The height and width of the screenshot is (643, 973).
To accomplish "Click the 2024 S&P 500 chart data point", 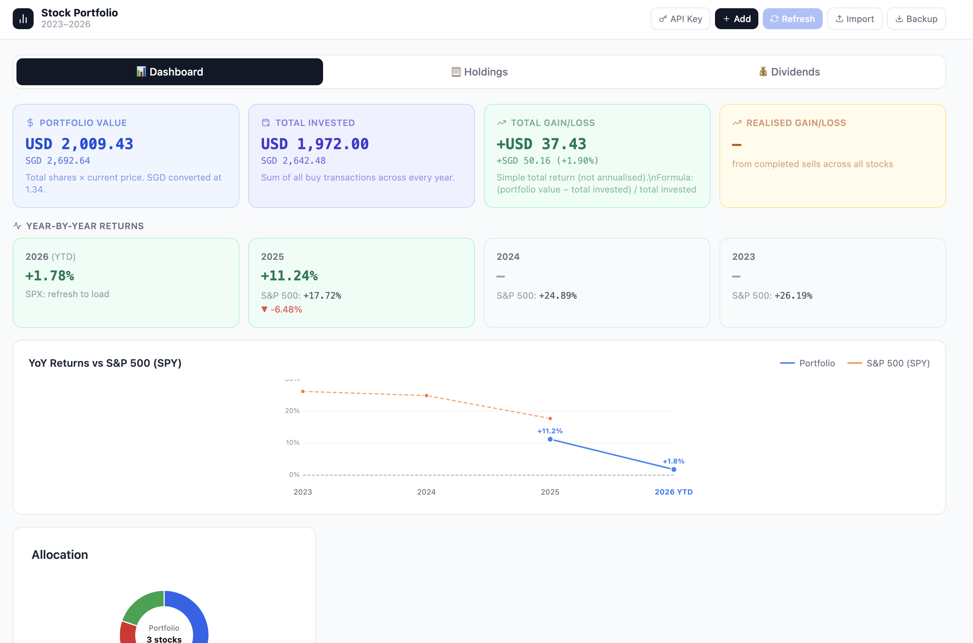I will pos(427,396).
